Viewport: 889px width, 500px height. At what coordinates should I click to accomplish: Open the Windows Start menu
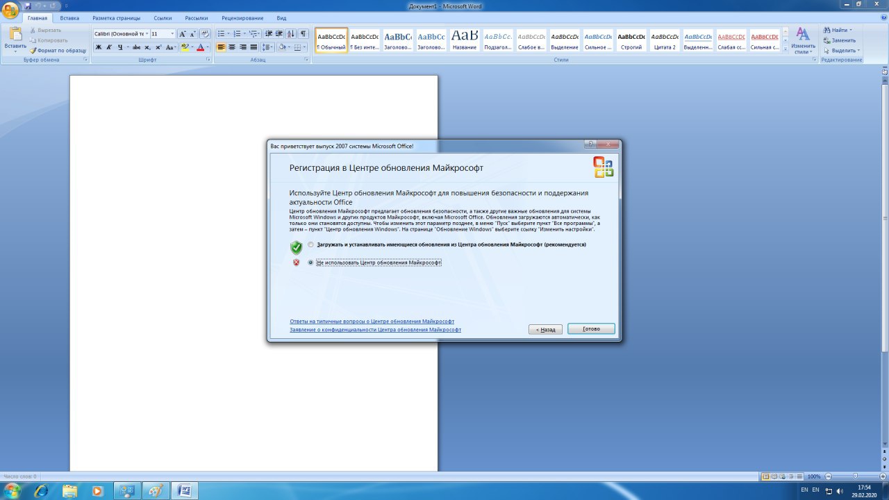coord(13,491)
